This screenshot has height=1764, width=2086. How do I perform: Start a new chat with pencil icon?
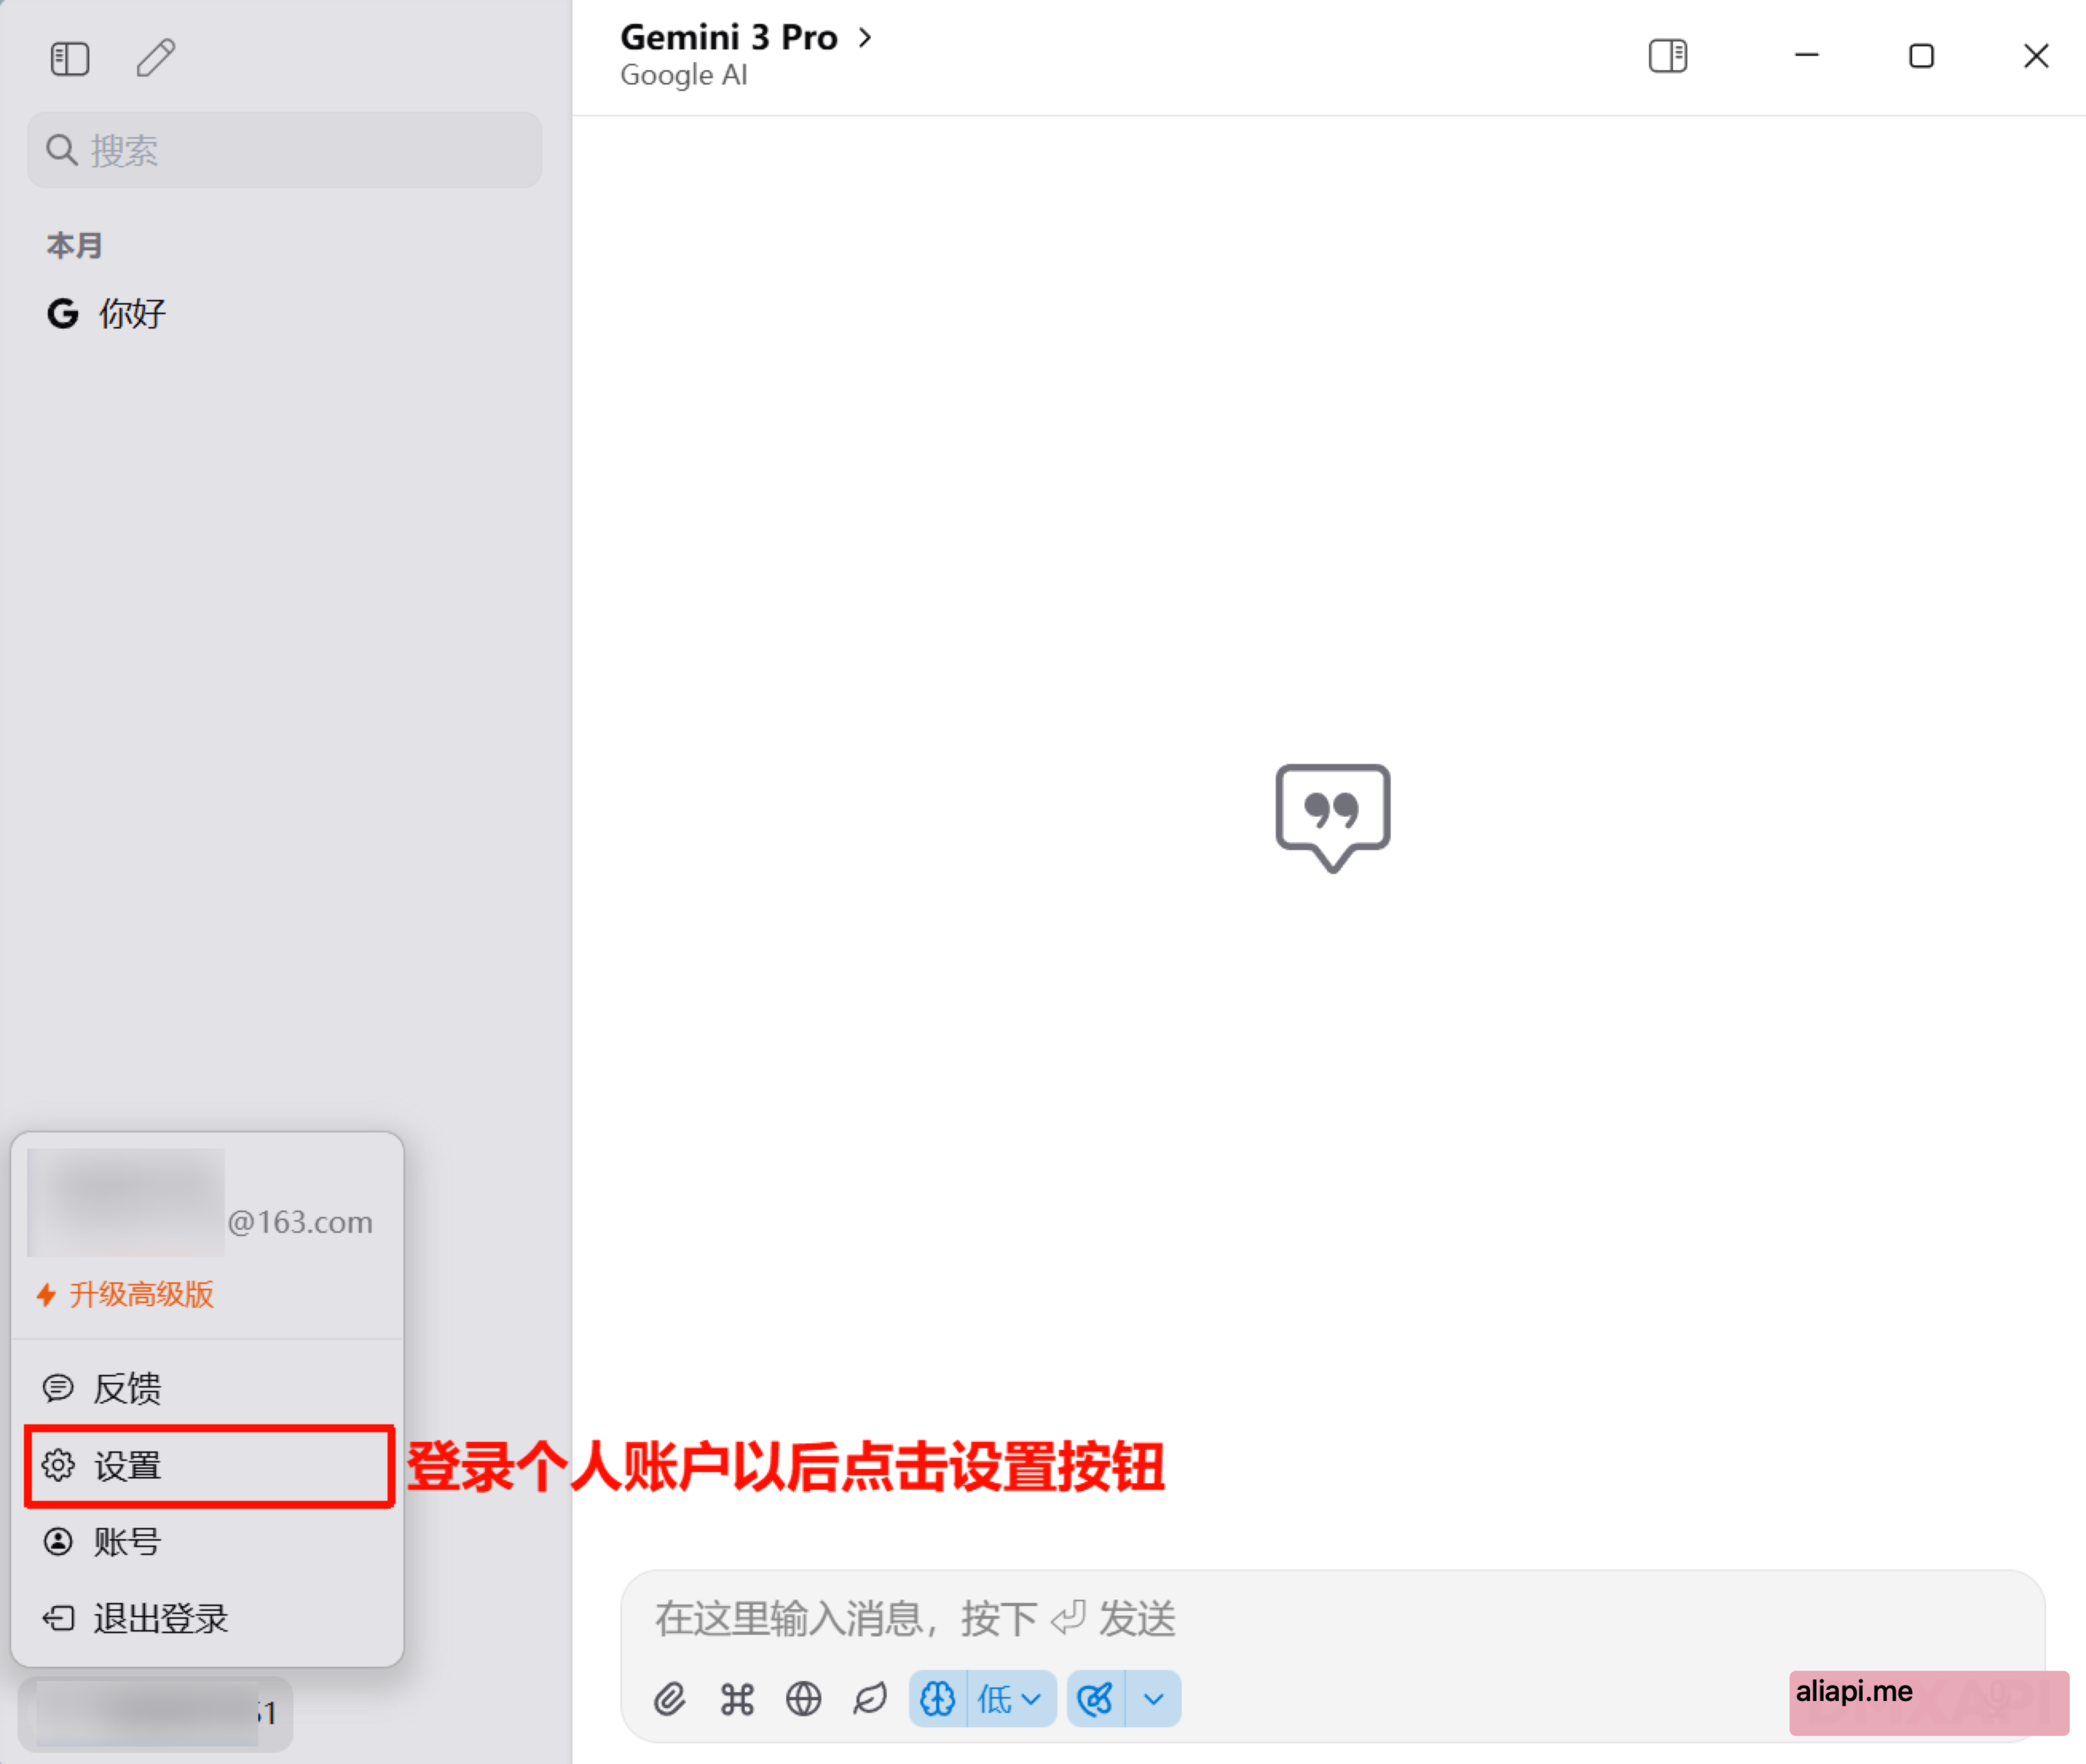pos(156,58)
